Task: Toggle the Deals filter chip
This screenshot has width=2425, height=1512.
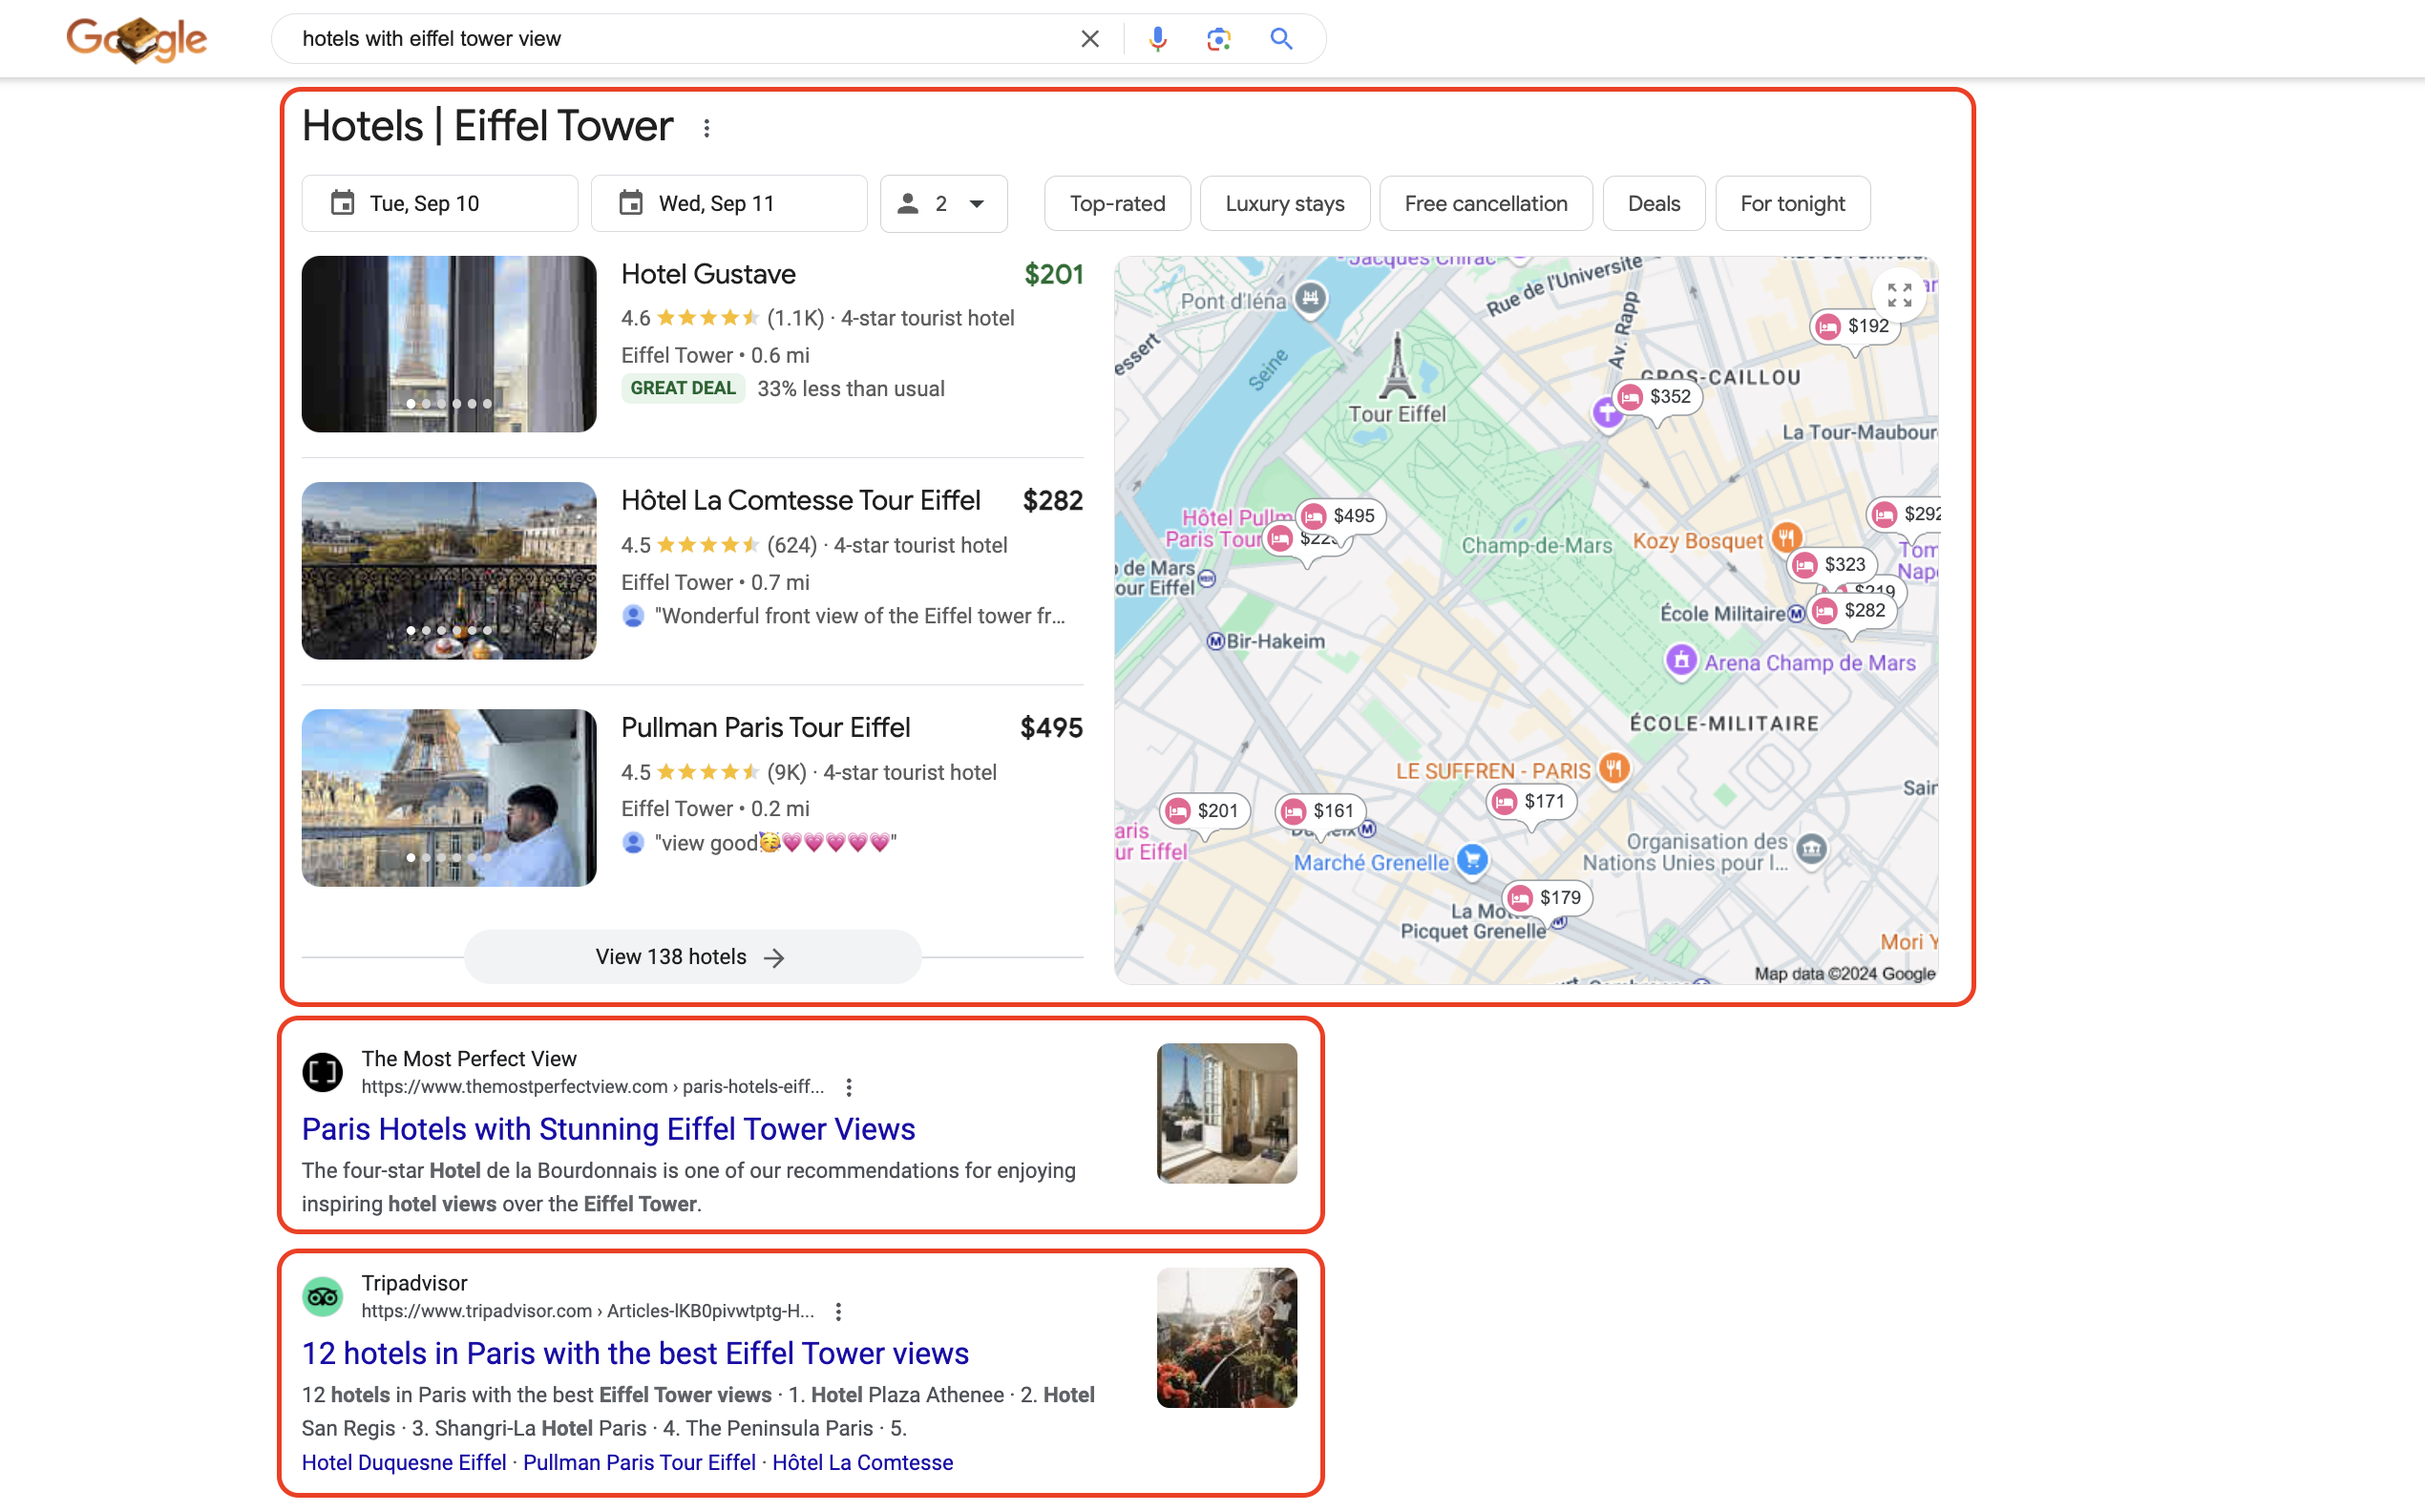Action: (1653, 204)
